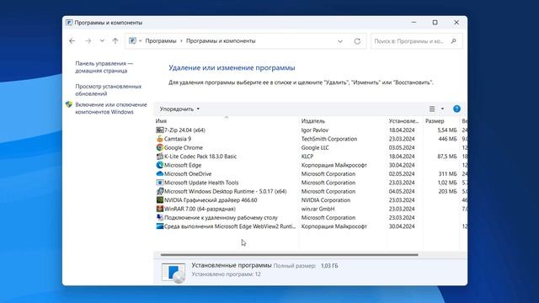Open Включение или отключение компонентов Windows

pos(111,109)
